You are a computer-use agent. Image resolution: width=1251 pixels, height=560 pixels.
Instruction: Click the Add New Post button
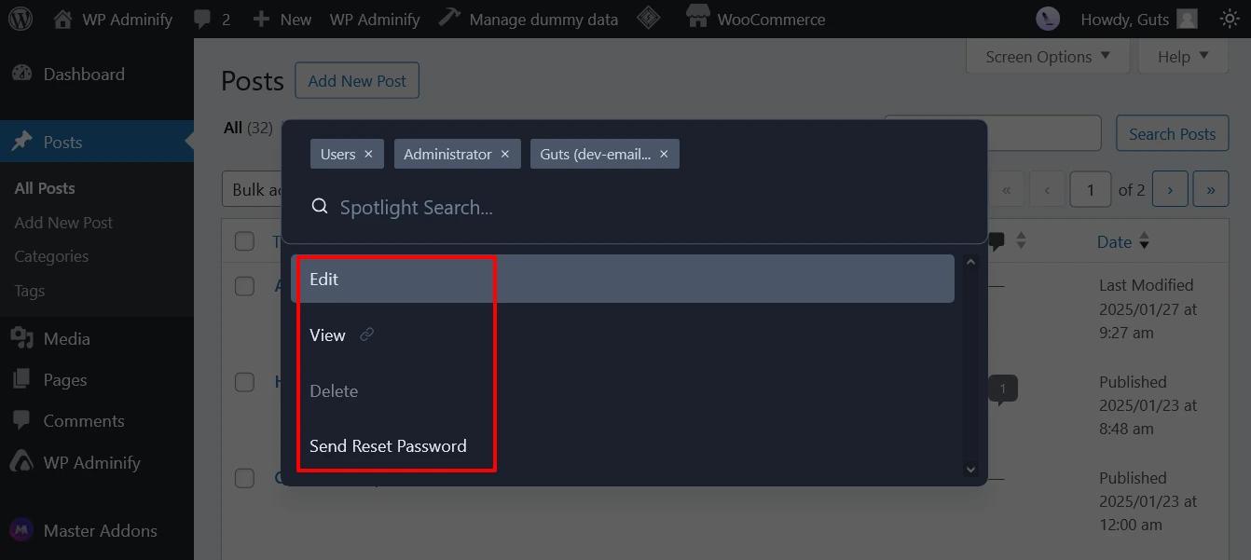[x=357, y=80]
